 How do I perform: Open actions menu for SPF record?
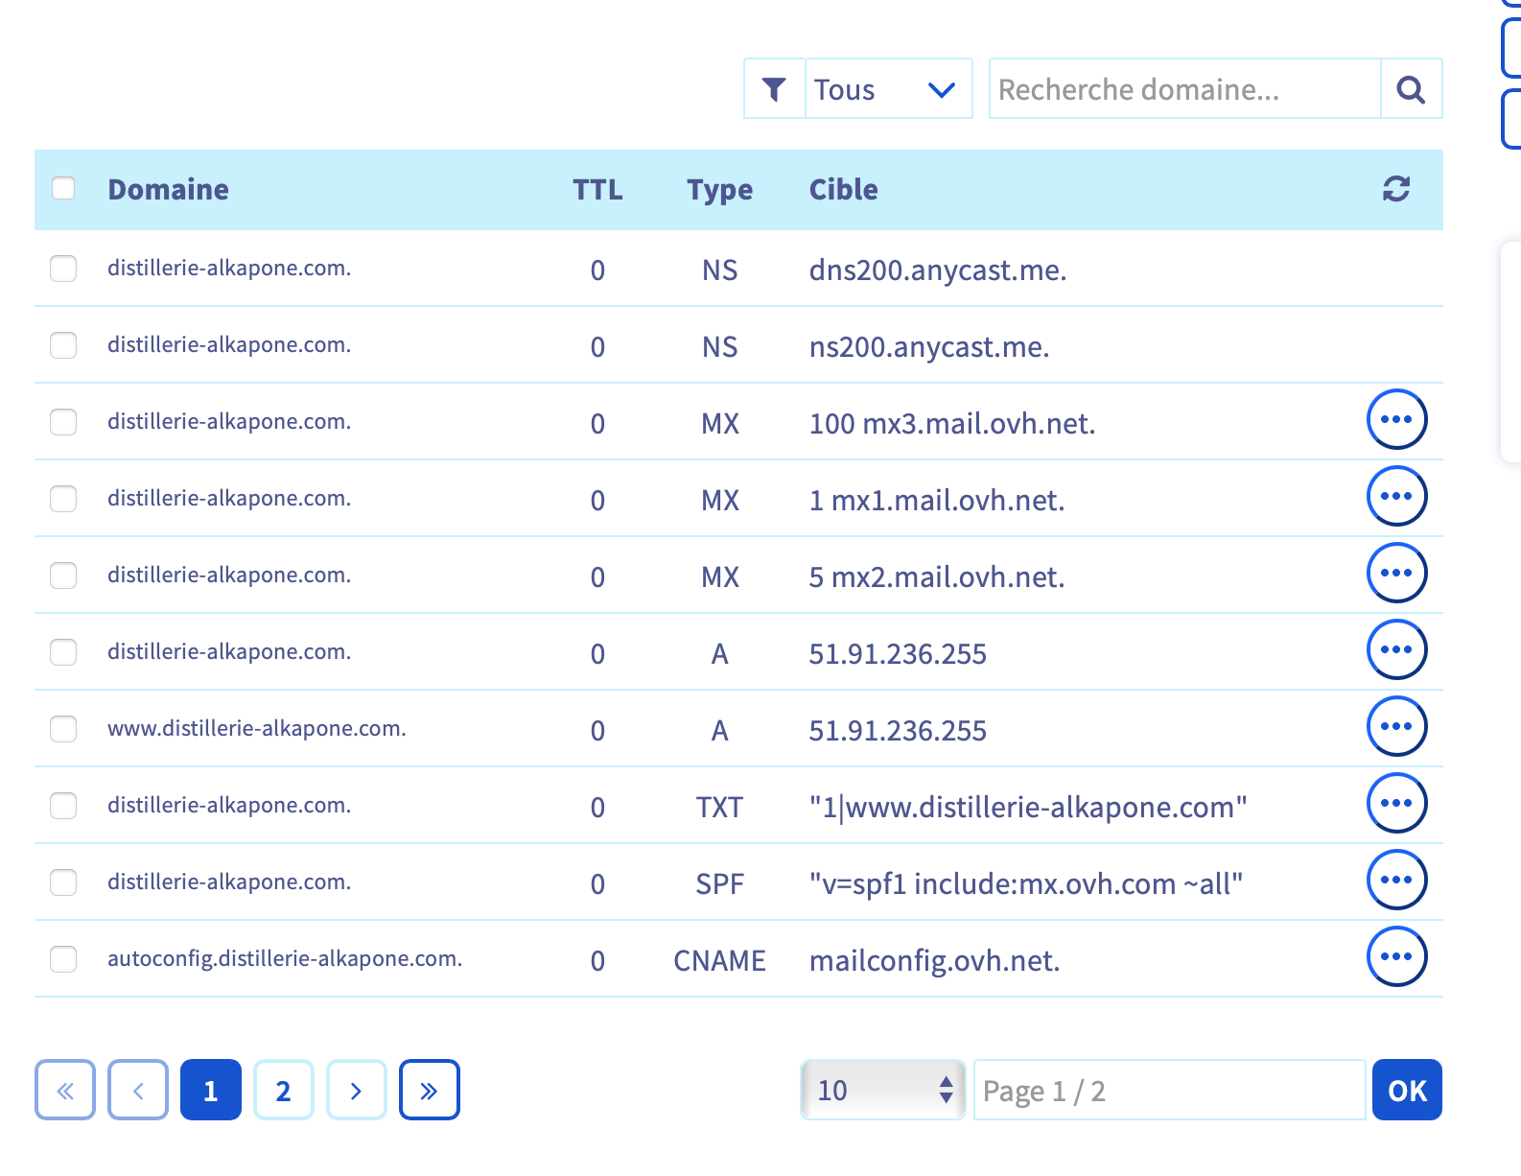coord(1395,880)
